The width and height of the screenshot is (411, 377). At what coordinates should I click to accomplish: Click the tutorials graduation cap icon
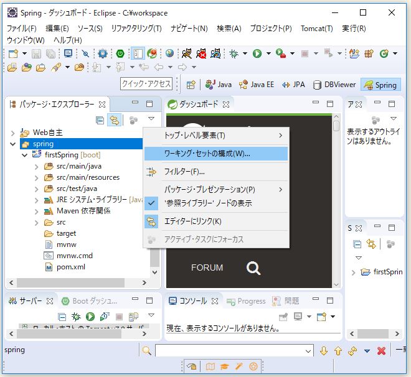(224, 366)
